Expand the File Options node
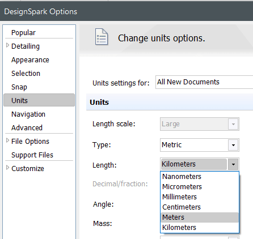This screenshot has height=239, width=253. (7, 140)
